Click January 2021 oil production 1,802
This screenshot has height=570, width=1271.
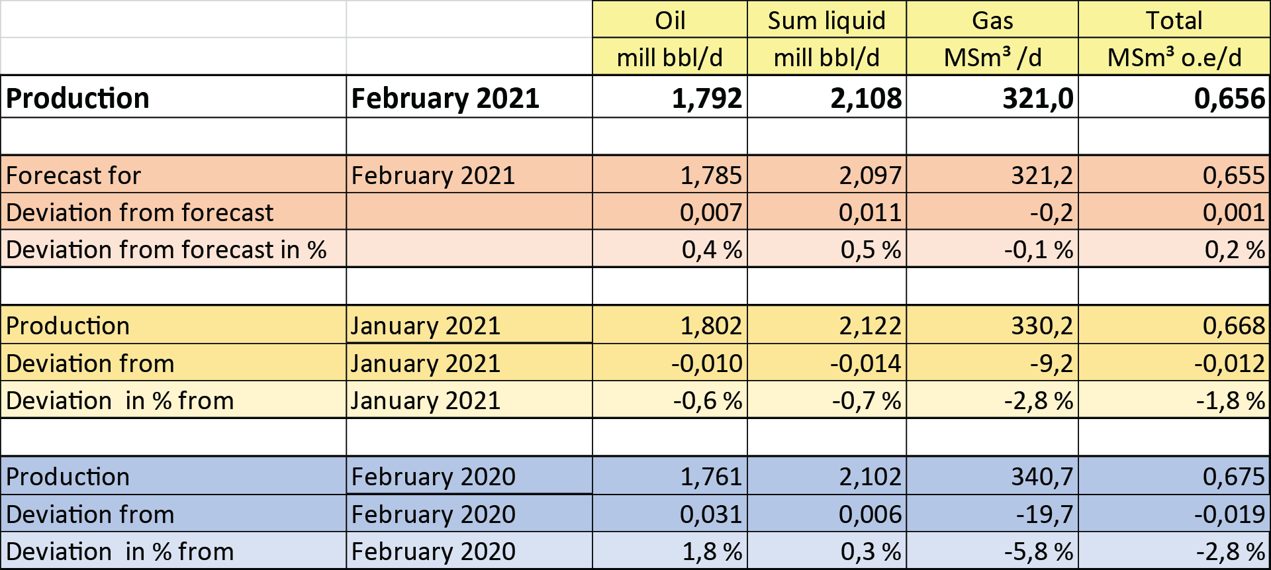[x=670, y=325]
